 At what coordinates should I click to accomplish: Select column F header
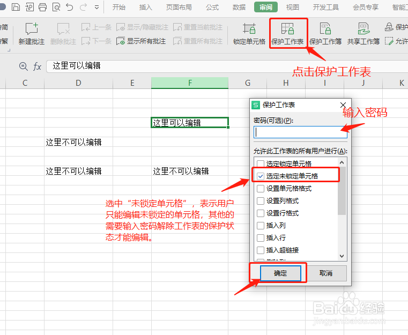point(190,83)
